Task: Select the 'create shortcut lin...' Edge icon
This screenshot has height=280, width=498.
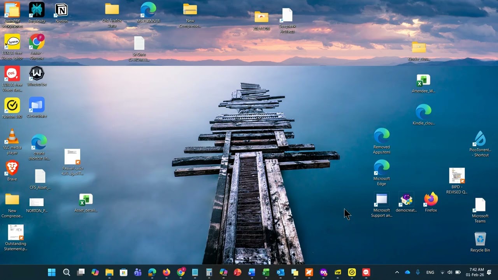Action: [39, 147]
